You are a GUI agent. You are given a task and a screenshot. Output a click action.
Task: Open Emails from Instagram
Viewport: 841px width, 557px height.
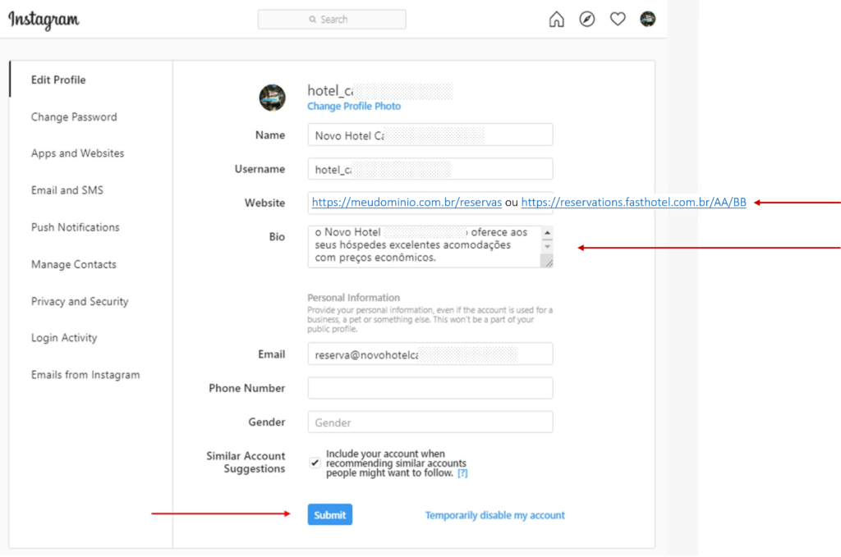point(85,374)
